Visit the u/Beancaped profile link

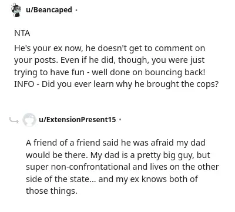[49, 10]
